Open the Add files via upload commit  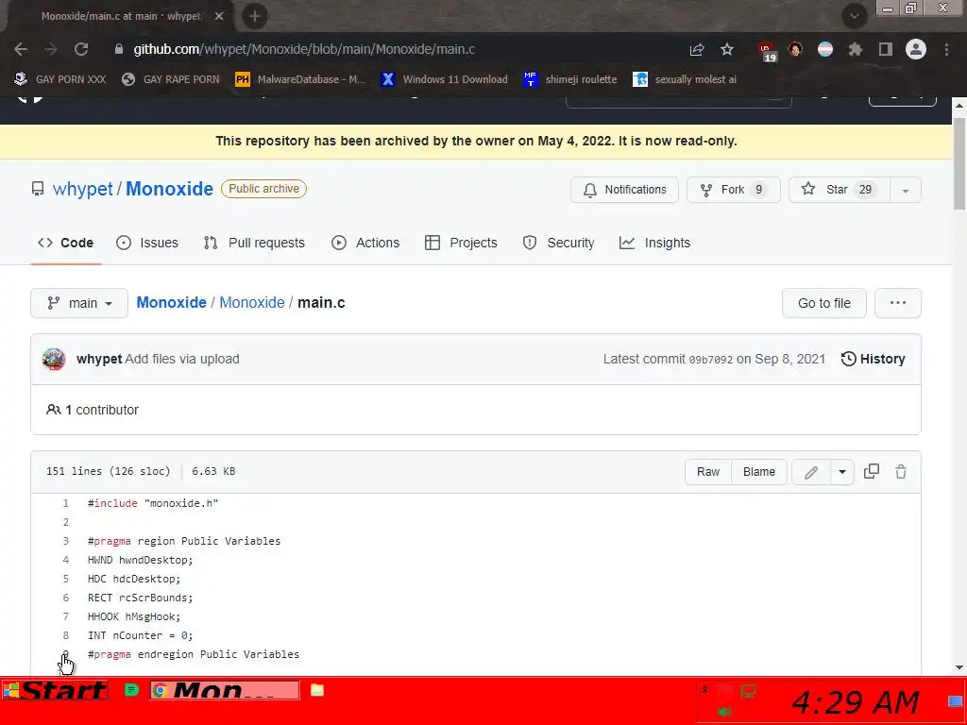coord(182,359)
